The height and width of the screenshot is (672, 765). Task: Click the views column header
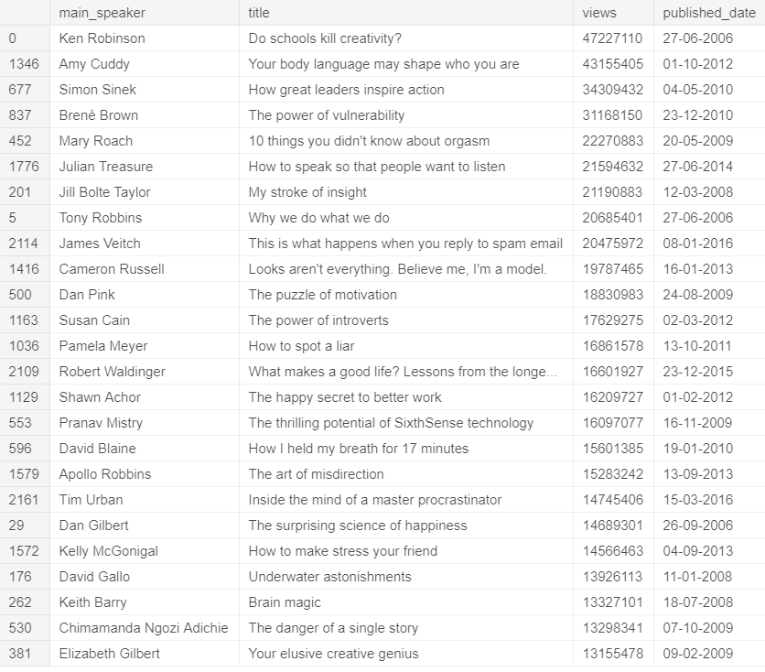[599, 13]
